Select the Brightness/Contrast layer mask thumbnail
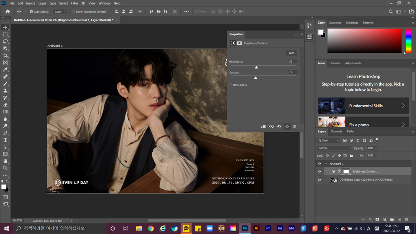This screenshot has height=234, width=416. [x=346, y=171]
